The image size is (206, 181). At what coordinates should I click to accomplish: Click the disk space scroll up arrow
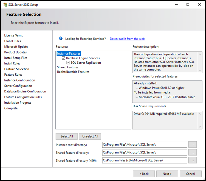(x=200, y=114)
